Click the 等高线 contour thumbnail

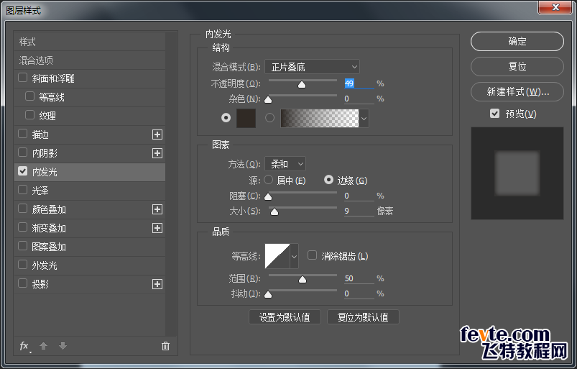coord(277,256)
